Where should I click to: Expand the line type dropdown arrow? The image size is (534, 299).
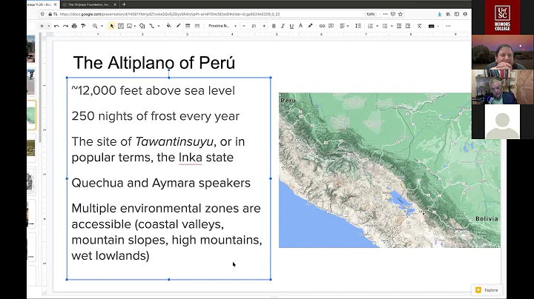[x=159, y=26]
